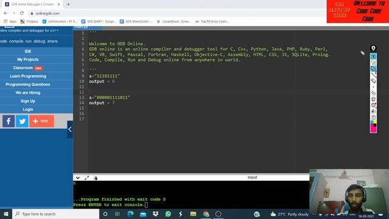
Task: Click the text "output = 7" in the editor
Action: pos(102,103)
